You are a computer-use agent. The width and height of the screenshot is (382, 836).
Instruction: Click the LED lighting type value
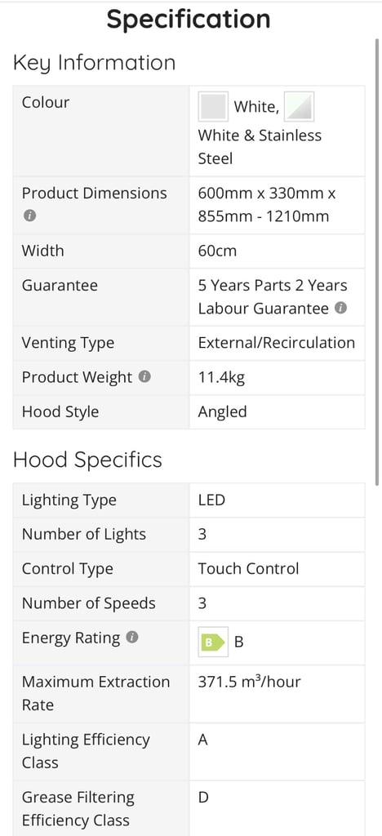point(211,500)
